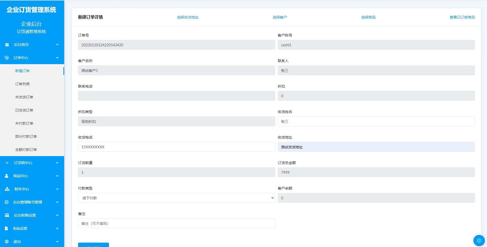Click the 订单中心 sidebar icon
This screenshot has width=487, height=247.
tap(7, 58)
